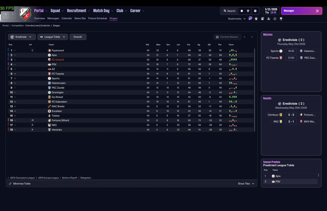Image resolution: width=327 pixels, height=211 pixels.
Task: Click the Ajax club badge in table
Action: pyautogui.click(x=49, y=55)
